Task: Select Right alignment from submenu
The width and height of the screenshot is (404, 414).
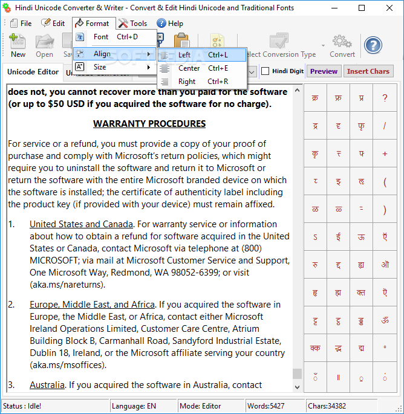Action: (x=202, y=82)
